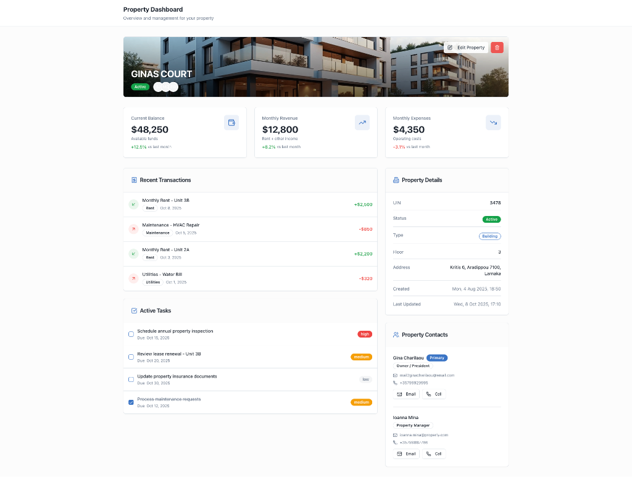Click the Property Manager role tag
632x477 pixels.
click(x=413, y=425)
